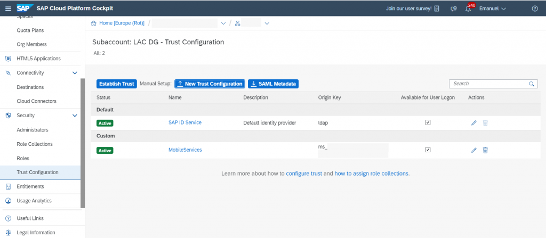Click the search magnifier icon
Screen dimensions: 546x238
click(x=532, y=84)
